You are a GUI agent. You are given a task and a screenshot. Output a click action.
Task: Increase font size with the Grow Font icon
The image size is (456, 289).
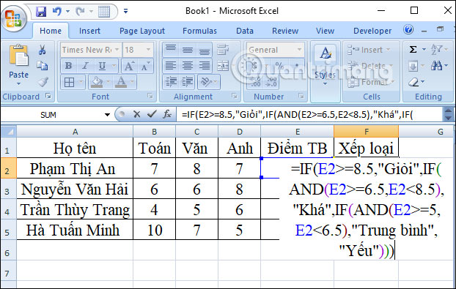coord(129,66)
